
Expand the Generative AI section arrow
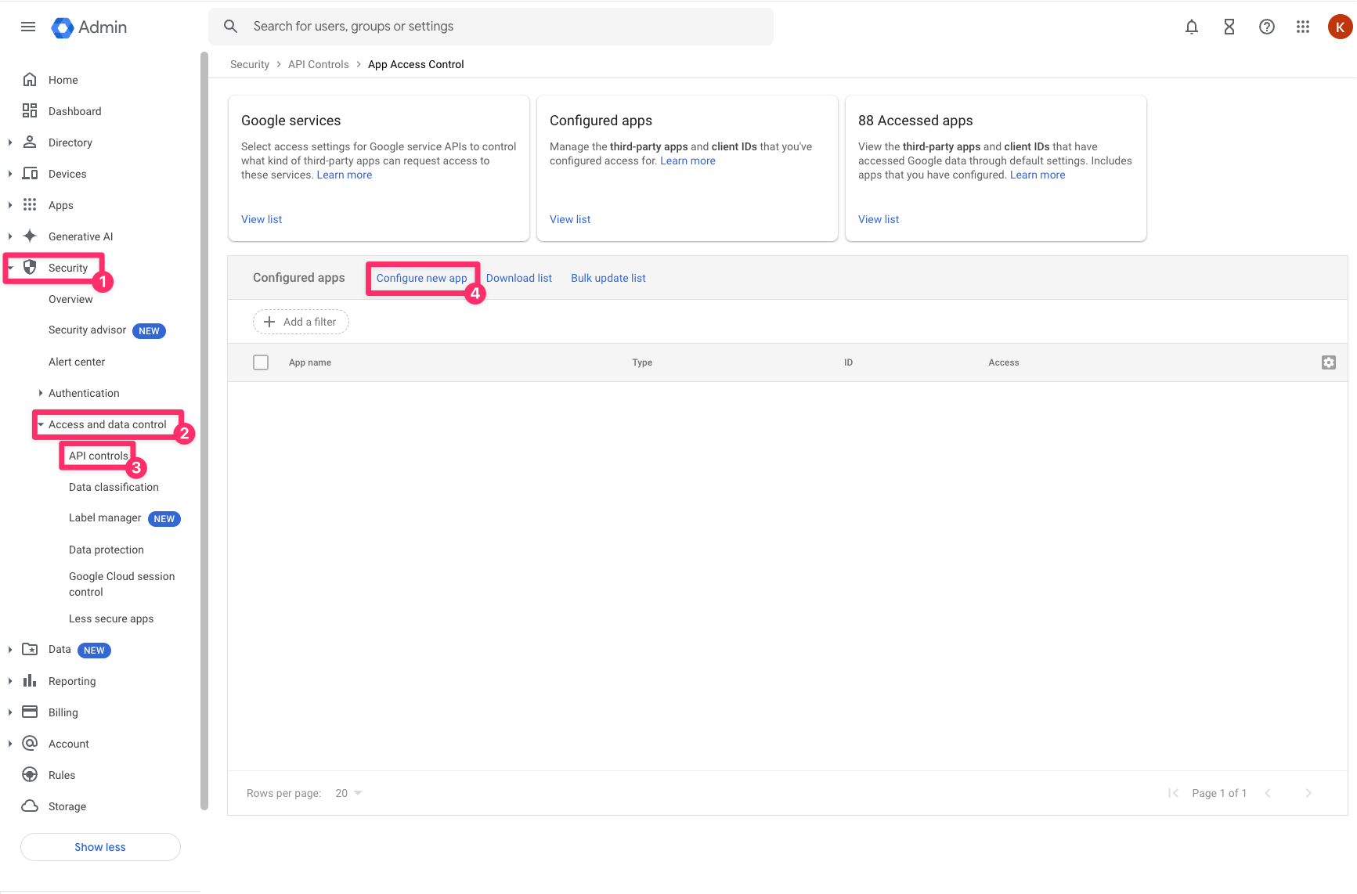click(x=10, y=236)
